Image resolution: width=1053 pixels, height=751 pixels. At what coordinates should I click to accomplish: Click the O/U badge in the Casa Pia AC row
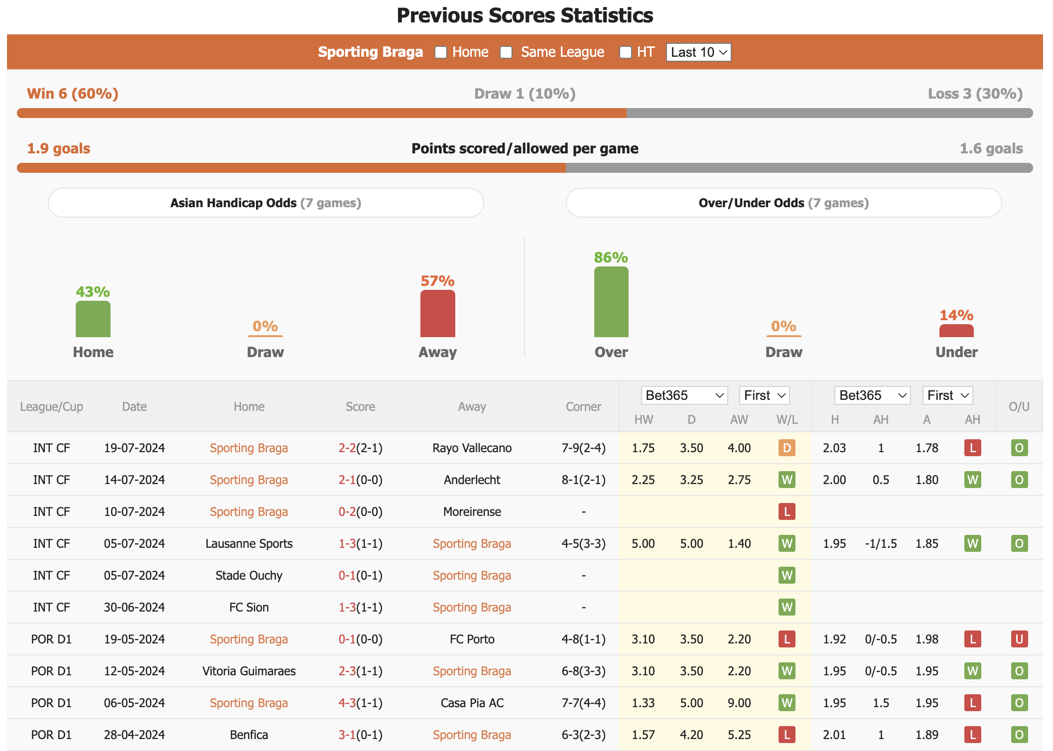1020,703
